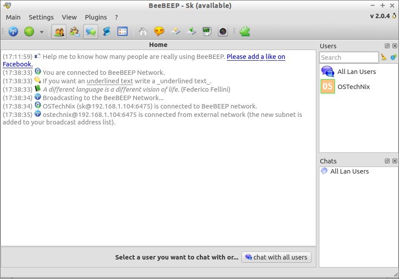
Task: Click the group of users toolbar icon
Action: (x=75, y=31)
